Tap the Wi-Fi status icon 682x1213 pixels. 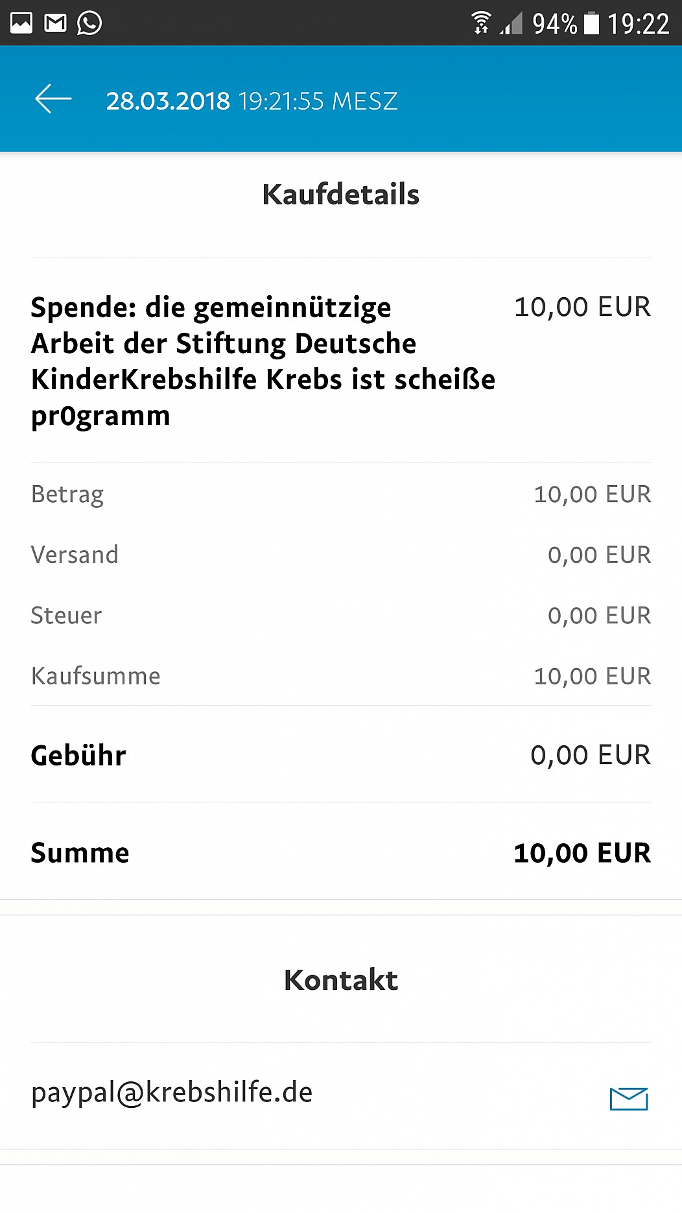click(x=481, y=23)
